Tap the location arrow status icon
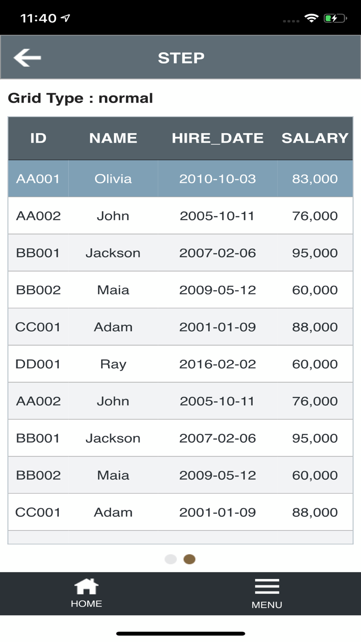The width and height of the screenshot is (361, 642). (65, 18)
